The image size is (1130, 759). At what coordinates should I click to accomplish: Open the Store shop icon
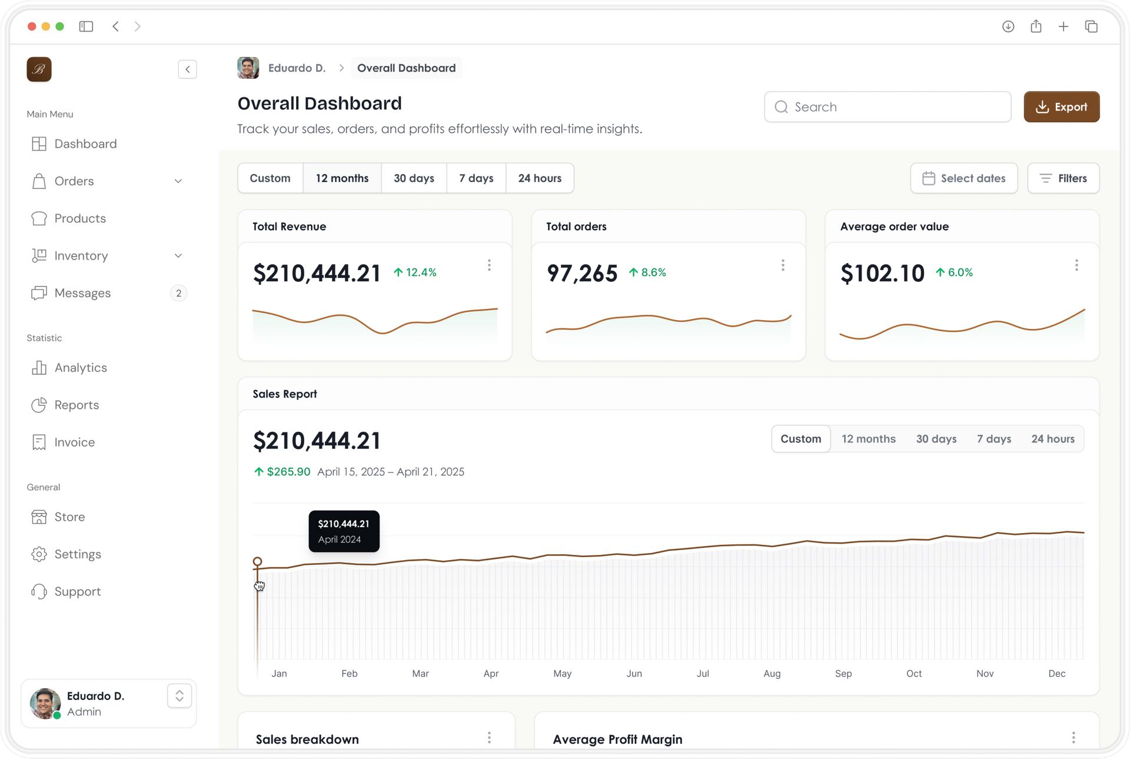(39, 517)
